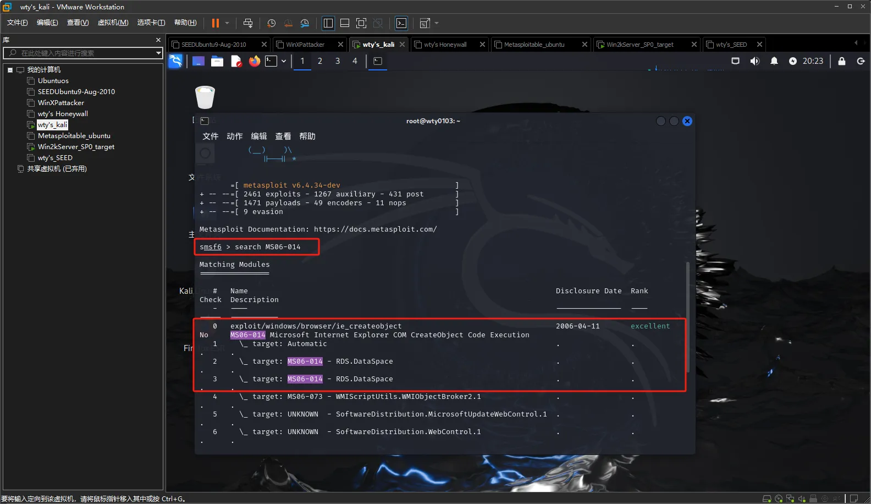Open the Kali volume control

[x=755, y=61]
